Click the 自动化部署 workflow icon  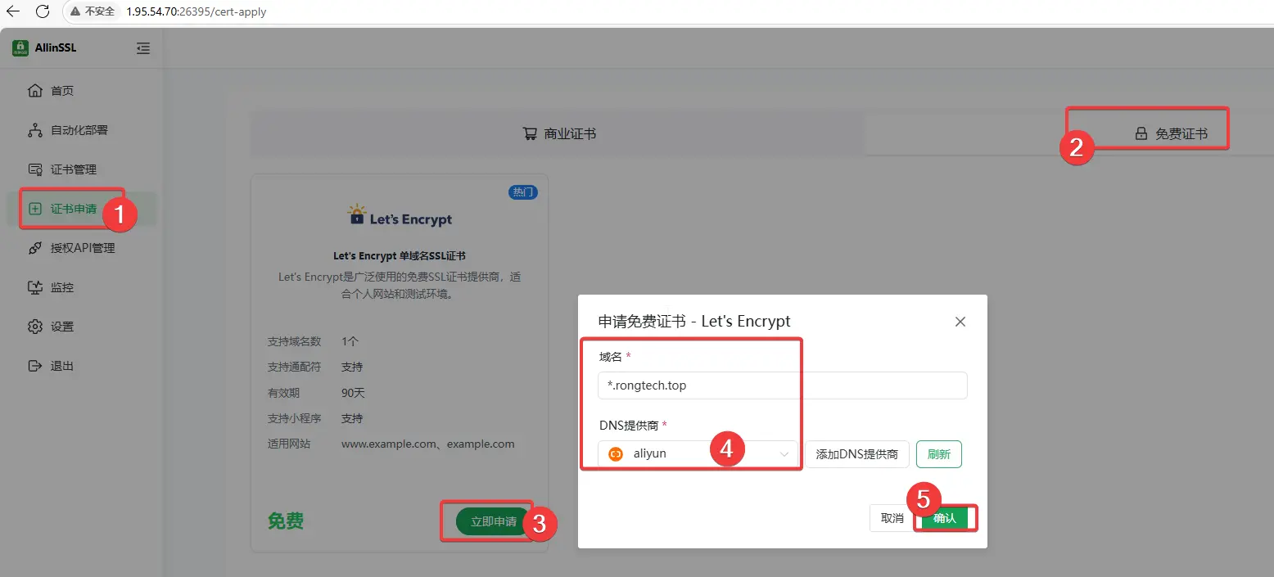click(x=34, y=130)
